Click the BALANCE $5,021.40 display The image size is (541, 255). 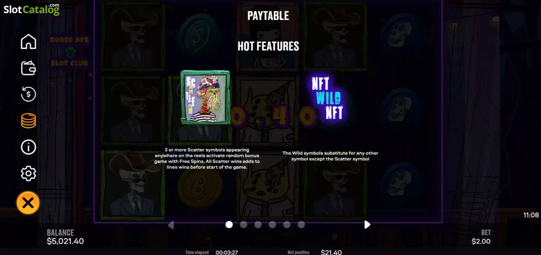coord(65,237)
